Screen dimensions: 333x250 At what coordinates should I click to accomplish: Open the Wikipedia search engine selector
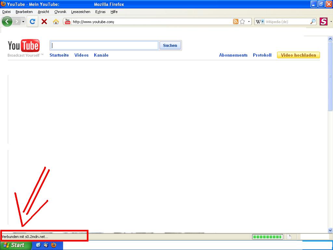(260, 21)
